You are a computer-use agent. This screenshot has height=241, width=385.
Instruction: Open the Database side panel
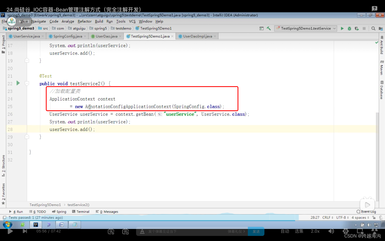tap(382, 90)
